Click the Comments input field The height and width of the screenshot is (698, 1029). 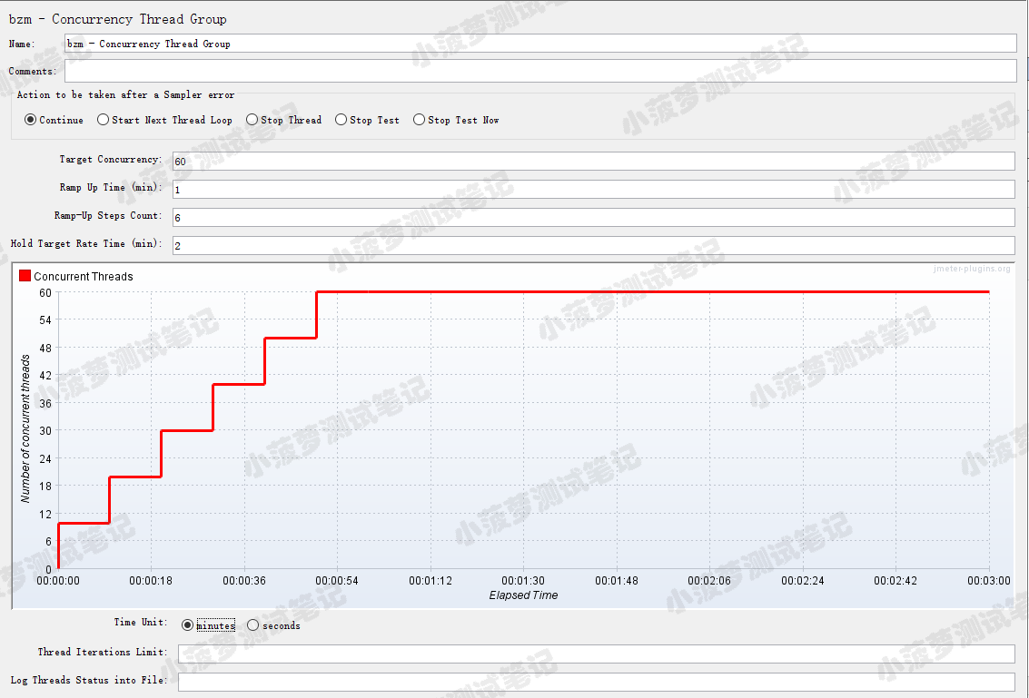540,71
